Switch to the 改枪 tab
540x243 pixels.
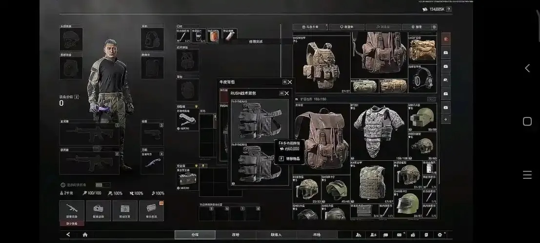click(236, 235)
